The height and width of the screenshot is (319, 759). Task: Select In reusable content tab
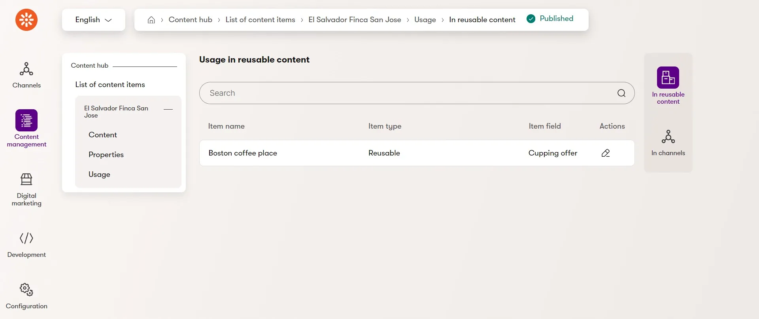point(668,85)
